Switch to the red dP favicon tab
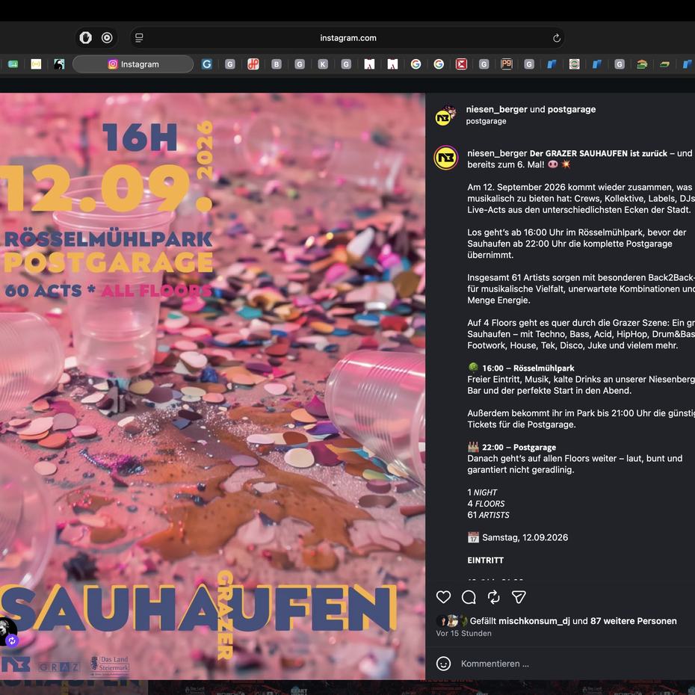Image resolution: width=695 pixels, height=695 pixels. tap(253, 64)
